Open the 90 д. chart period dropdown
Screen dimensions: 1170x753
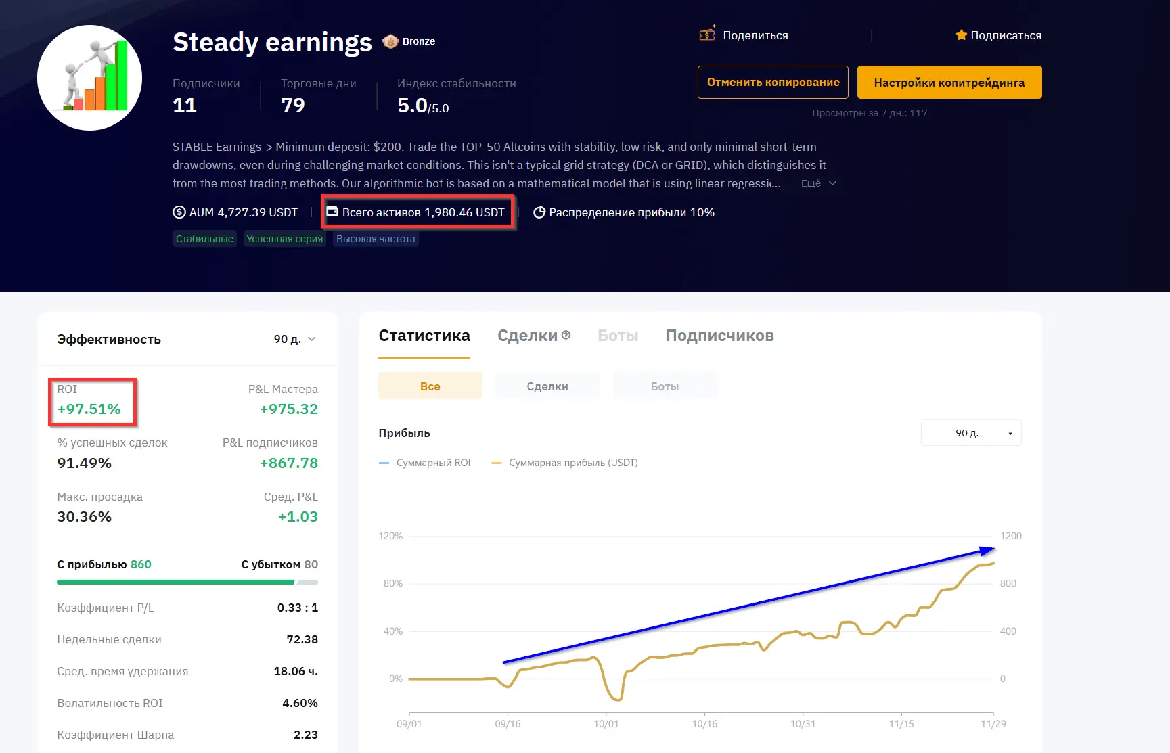pyautogui.click(x=971, y=433)
